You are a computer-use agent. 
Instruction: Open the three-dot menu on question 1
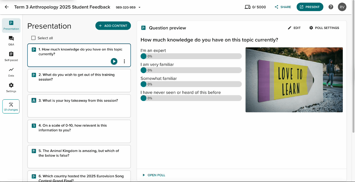tap(124, 61)
